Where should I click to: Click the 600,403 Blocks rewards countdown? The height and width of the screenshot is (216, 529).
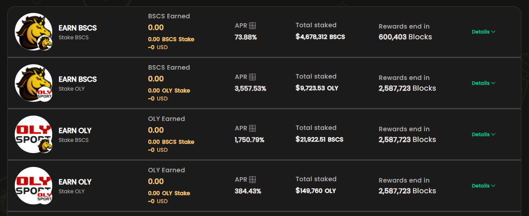405,37
